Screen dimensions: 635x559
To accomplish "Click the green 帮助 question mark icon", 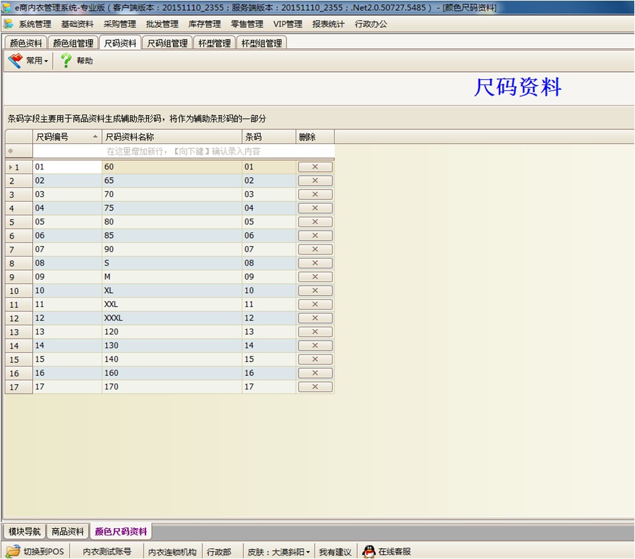I will tap(66, 61).
